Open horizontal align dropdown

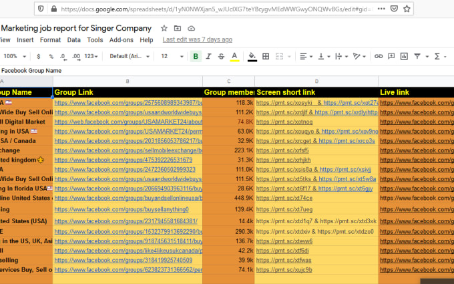pyautogui.click(x=306, y=56)
